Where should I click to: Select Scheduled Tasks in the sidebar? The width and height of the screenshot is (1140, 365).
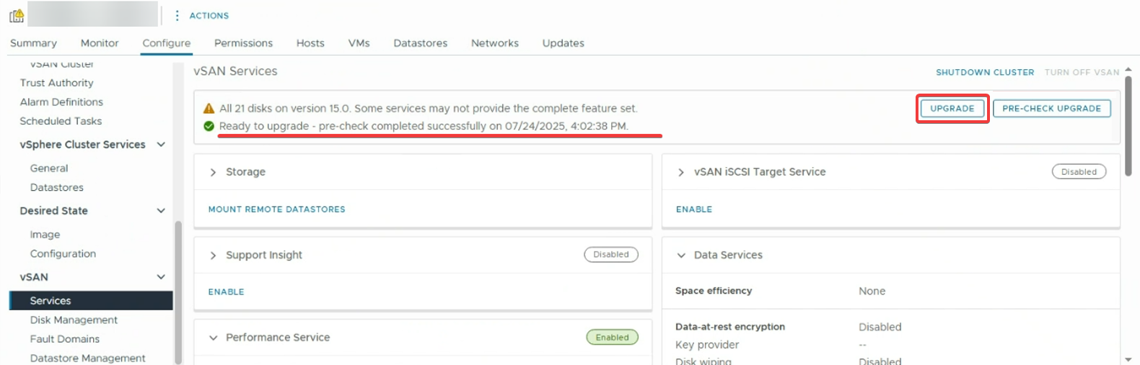click(61, 121)
